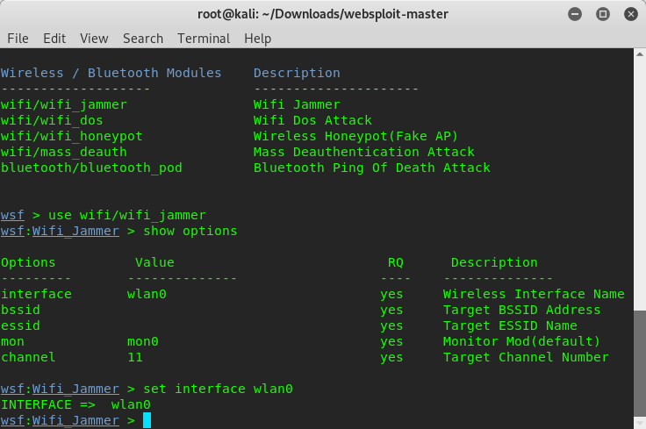Click the 'RQ' column header
Image resolution: width=646 pixels, height=429 pixels.
pyautogui.click(x=396, y=262)
